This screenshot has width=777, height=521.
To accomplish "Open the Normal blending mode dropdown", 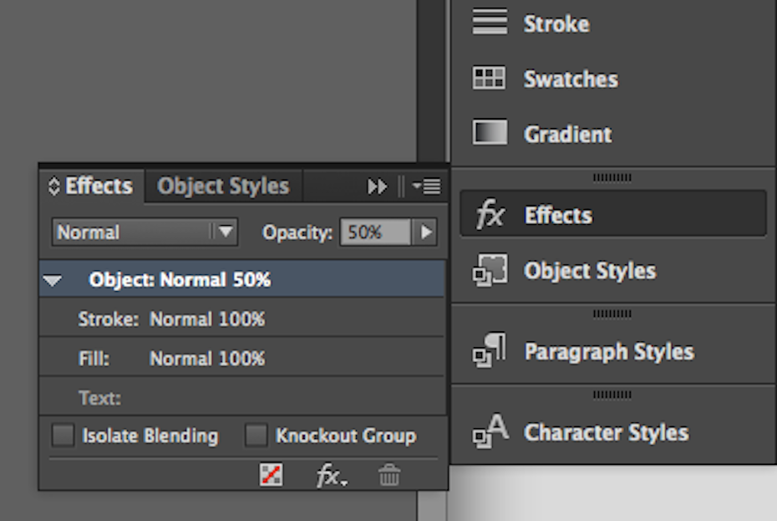I will [145, 232].
